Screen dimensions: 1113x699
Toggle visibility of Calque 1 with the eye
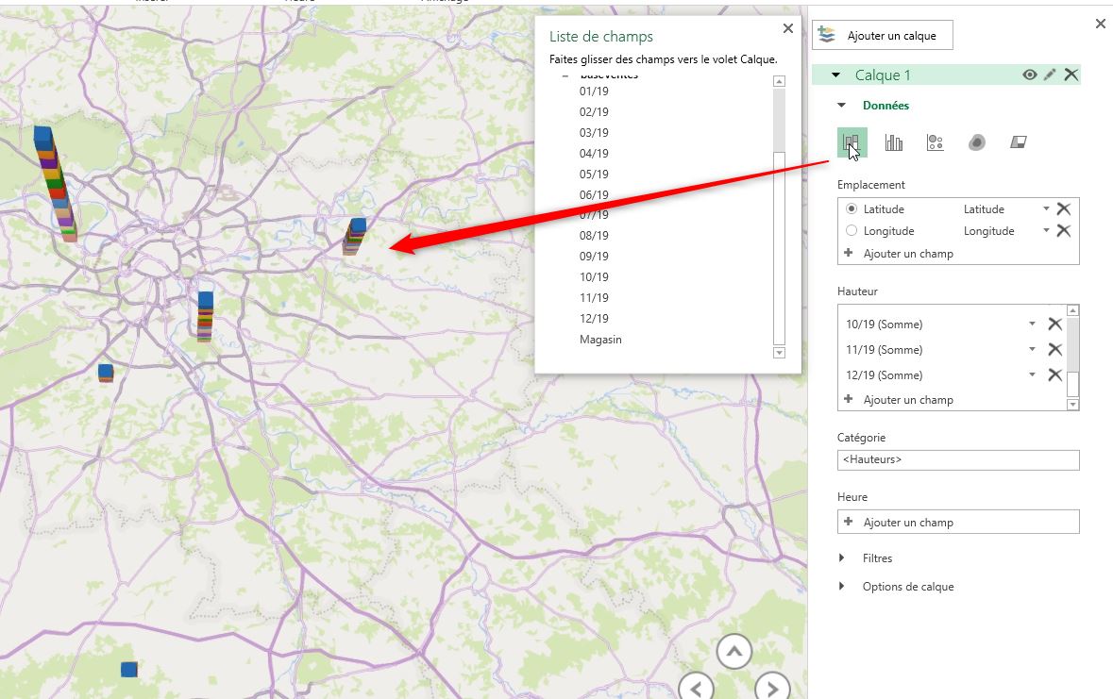coord(1029,74)
